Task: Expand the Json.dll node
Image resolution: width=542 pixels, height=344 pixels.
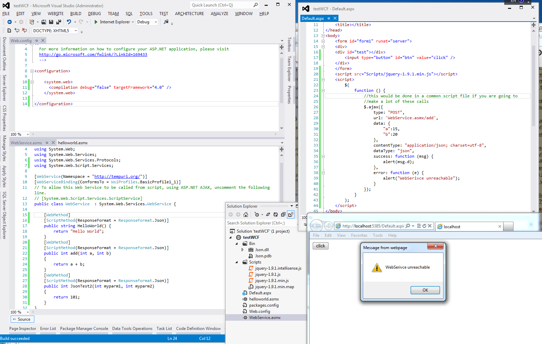Action: pyautogui.click(x=243, y=250)
